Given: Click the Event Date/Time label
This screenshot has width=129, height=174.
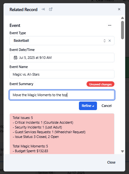Looking at the screenshot, I should pos(22,50).
